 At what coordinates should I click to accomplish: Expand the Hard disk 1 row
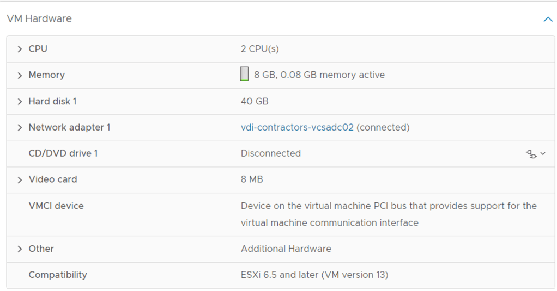click(x=20, y=101)
